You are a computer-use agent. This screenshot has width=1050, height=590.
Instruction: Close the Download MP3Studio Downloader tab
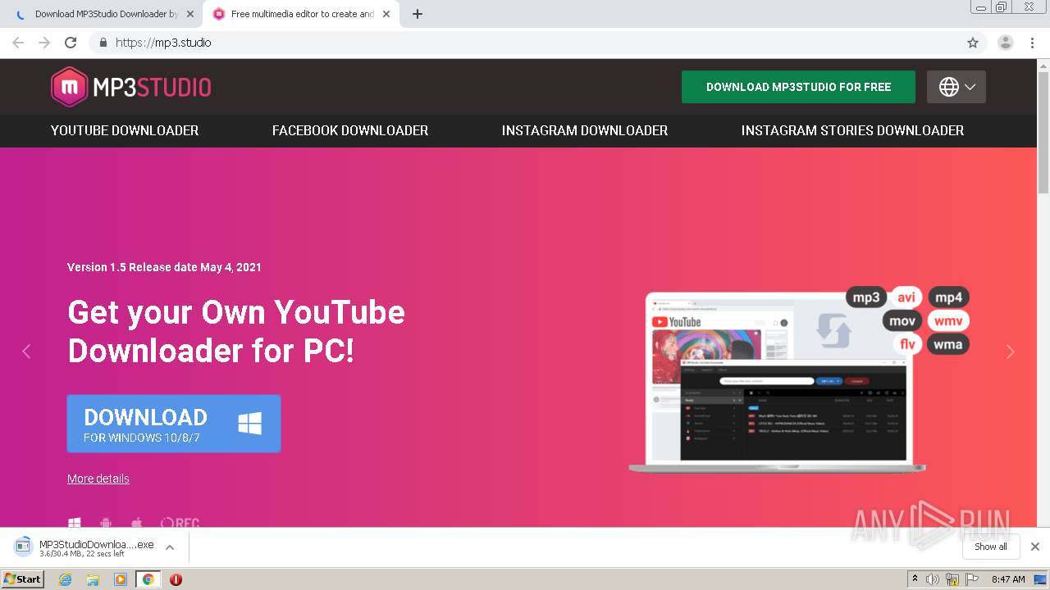tap(190, 14)
